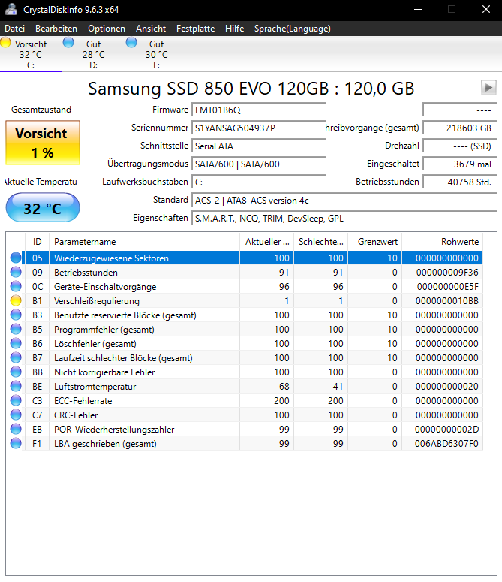Click status orb of POR-Wiederherstellungszähler row
This screenshot has height=582, width=502.
(16, 429)
